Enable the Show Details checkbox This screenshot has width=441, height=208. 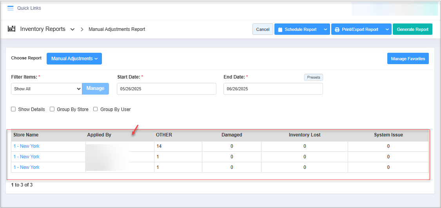point(13,109)
